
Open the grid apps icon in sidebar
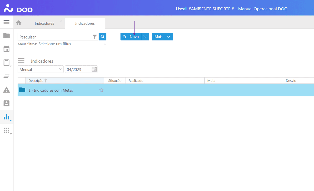[x=7, y=131]
